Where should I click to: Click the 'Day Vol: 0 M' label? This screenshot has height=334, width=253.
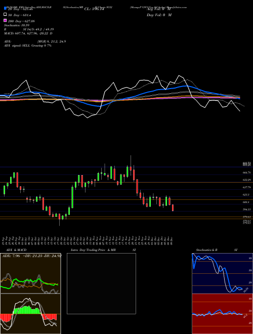(x=159, y=15)
